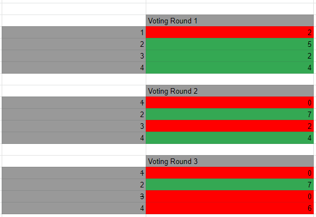Click Round 3 green cell showing 7
Viewport: 316px width, 217px height.
click(230, 185)
